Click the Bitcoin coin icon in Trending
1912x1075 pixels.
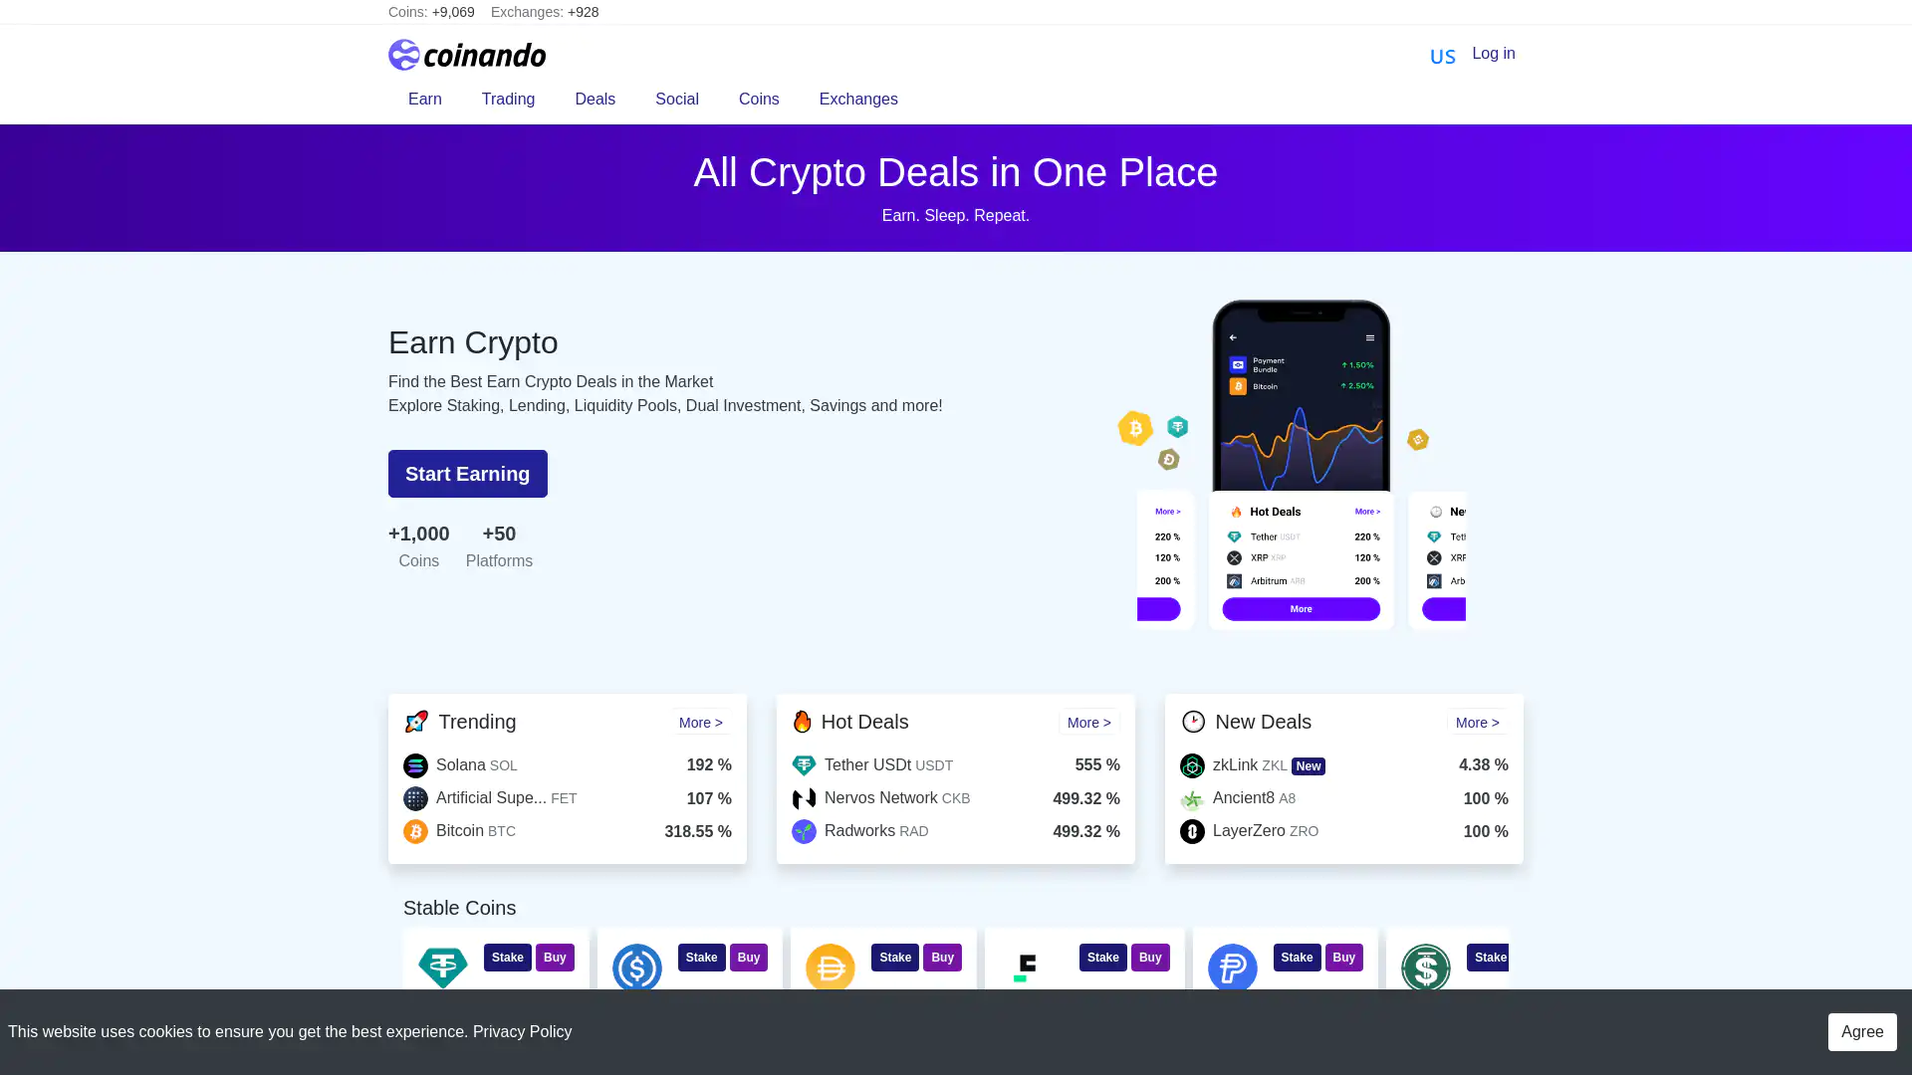tap(415, 831)
